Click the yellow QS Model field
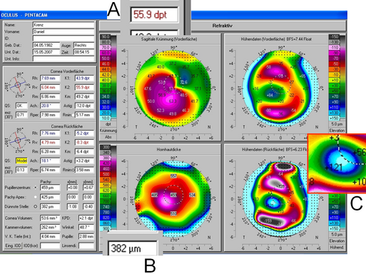The height and width of the screenshot is (274, 366). tap(21, 161)
